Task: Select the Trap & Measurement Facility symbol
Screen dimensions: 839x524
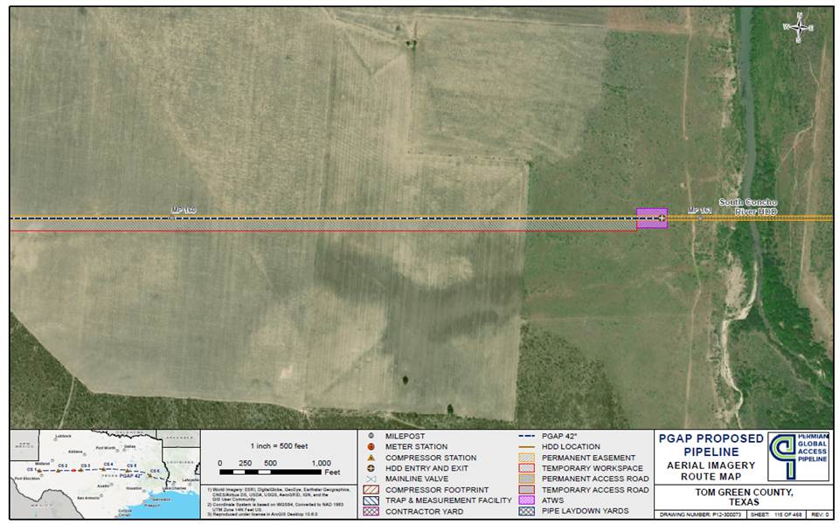Action: 371,500
